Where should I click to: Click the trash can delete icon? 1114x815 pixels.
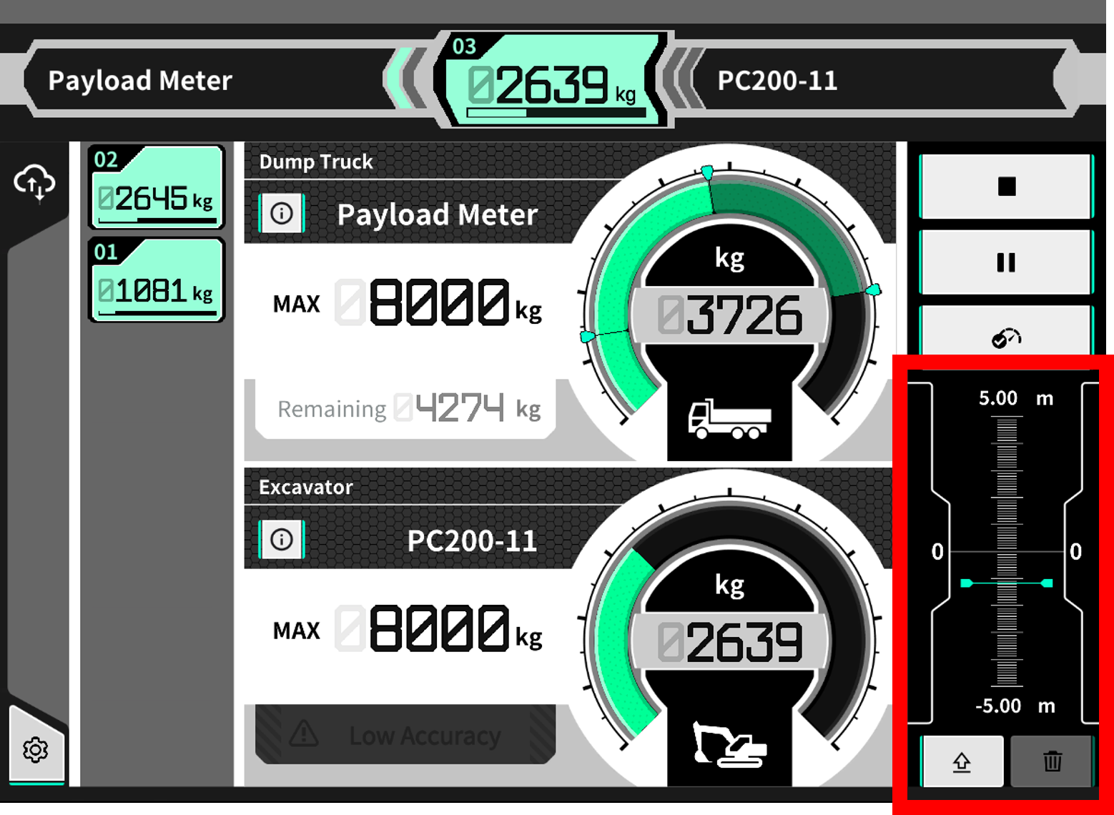[1052, 762]
